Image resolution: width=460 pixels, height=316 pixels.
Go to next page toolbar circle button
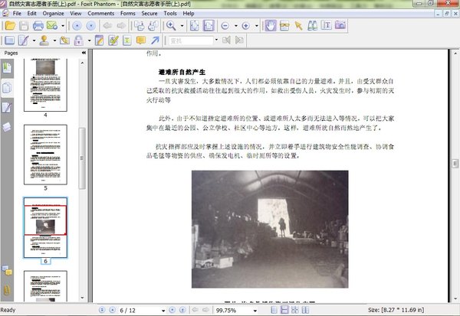pyautogui.click(x=91, y=26)
